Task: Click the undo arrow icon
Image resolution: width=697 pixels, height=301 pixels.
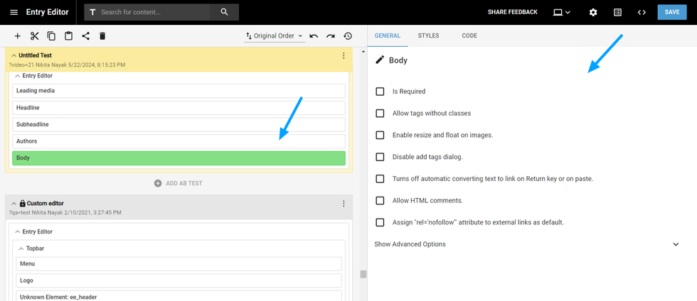Action: pyautogui.click(x=314, y=36)
